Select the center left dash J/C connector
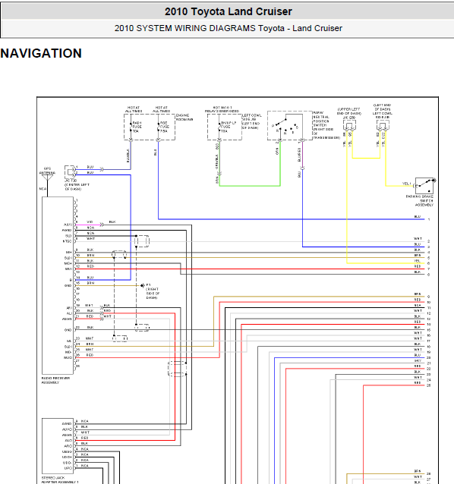 70,171
